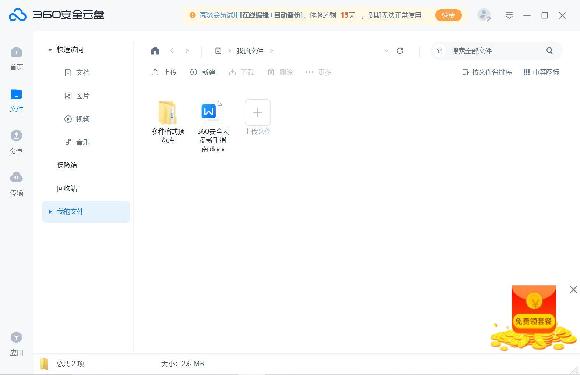Viewport: 580px width, 375px height.
Task: Click the 360安全云盘 title text
Action: coord(68,15)
